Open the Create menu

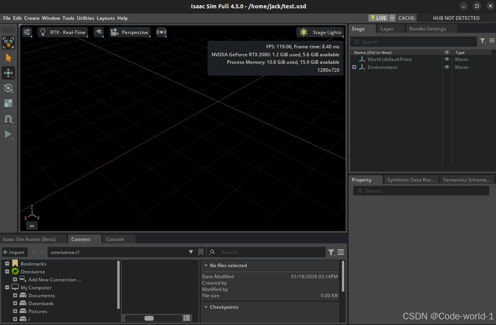(x=32, y=18)
